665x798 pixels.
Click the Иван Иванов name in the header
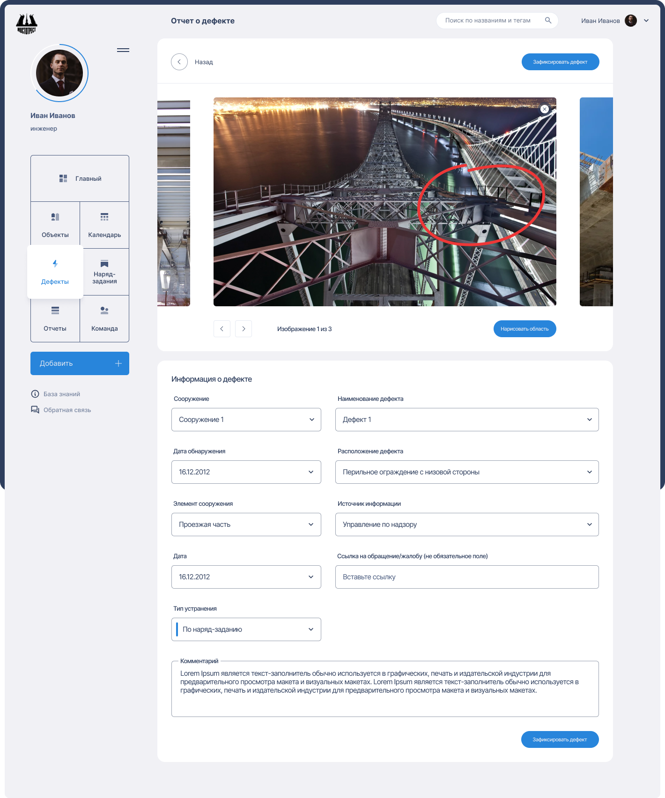(x=600, y=21)
